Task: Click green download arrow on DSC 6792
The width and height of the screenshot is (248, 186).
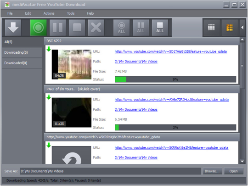Action: [49, 49]
